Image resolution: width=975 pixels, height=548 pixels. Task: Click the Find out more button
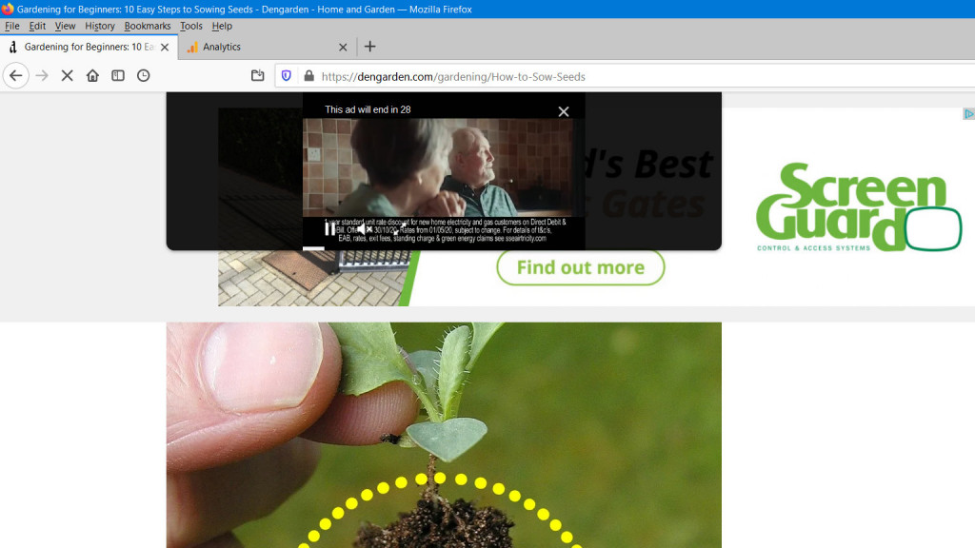click(580, 267)
